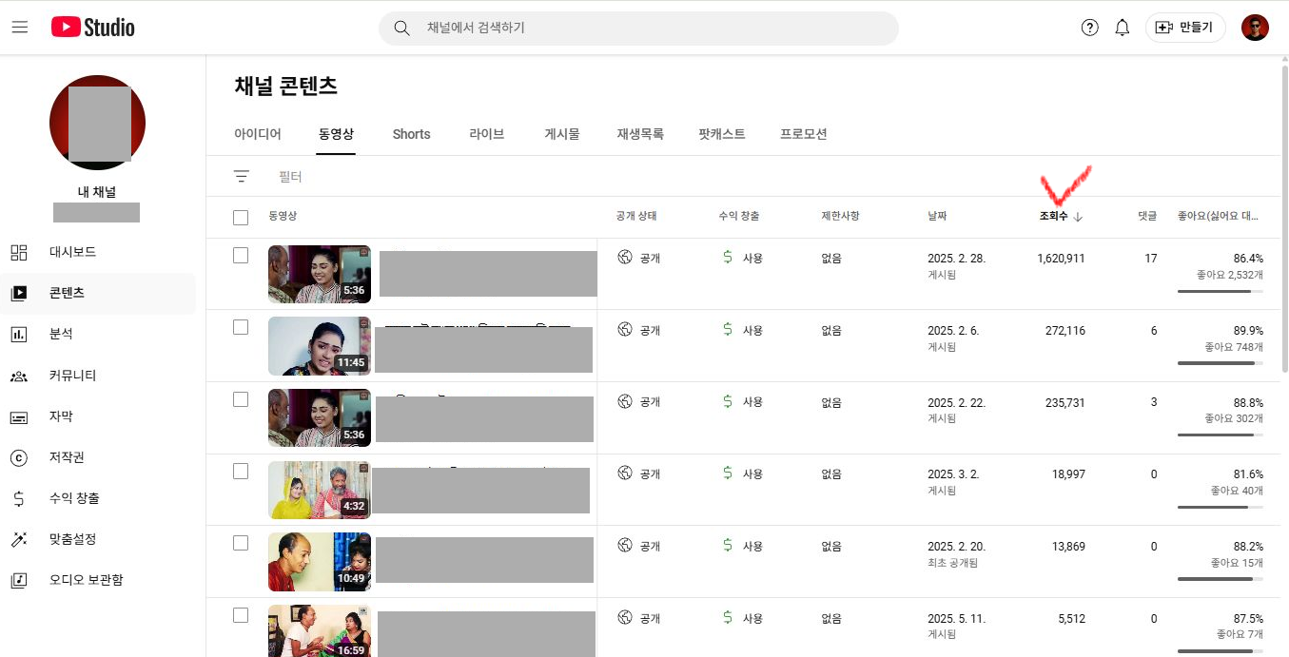Screen dimensions: 1289x657
Task: Open account avatar menu at top right
Action: [x=1255, y=28]
